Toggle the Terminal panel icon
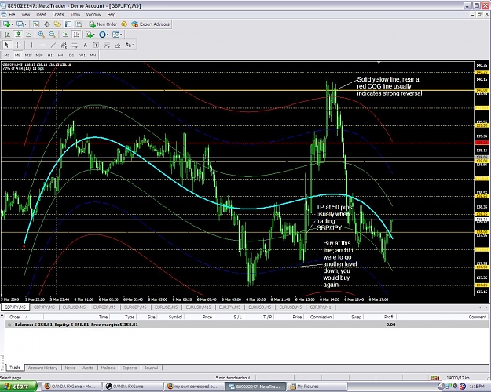This screenshot has width=491, height=392. [68, 24]
